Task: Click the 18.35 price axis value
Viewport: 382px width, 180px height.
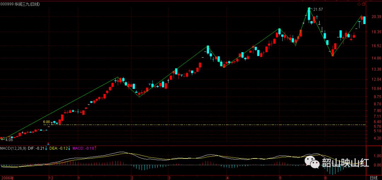Action: click(x=376, y=32)
